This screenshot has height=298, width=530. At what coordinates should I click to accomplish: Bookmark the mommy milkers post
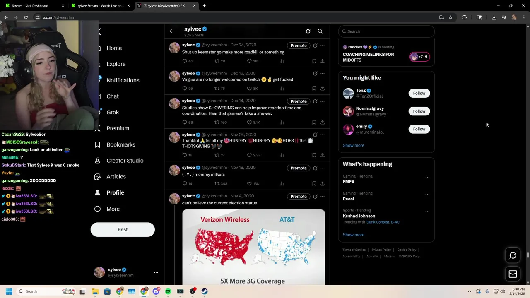314,183
